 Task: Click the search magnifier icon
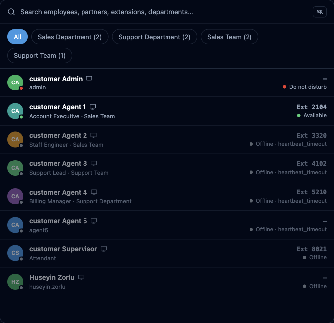pos(11,12)
